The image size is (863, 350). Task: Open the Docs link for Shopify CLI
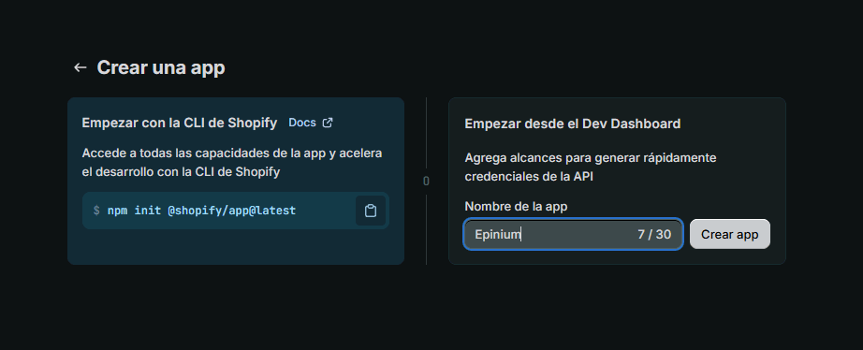302,123
